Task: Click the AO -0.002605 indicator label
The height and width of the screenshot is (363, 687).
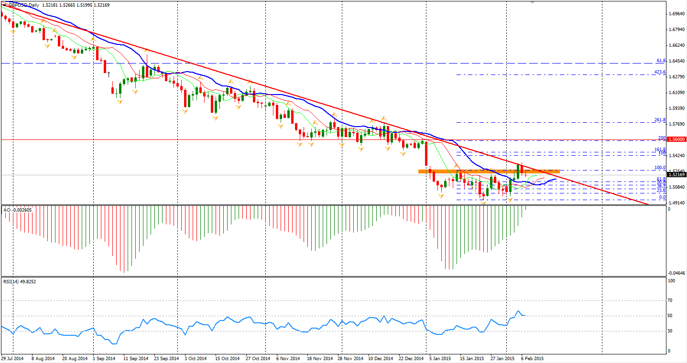Action: (17, 210)
